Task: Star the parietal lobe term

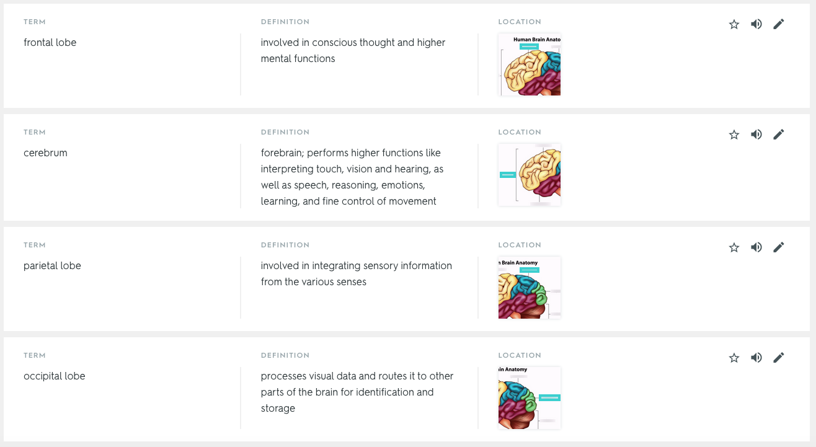Action: [734, 247]
